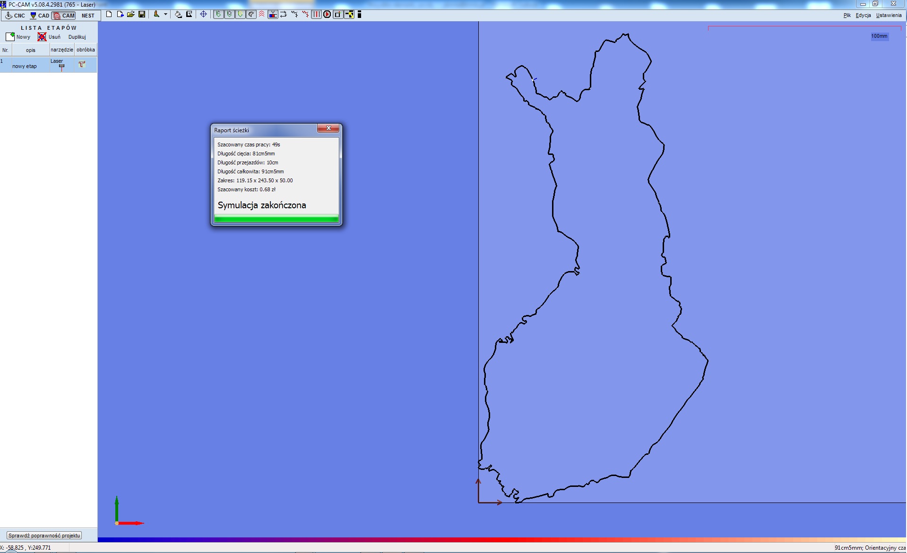Click the square with corner dot icon
Image resolution: width=907 pixels, height=553 pixels.
(338, 14)
